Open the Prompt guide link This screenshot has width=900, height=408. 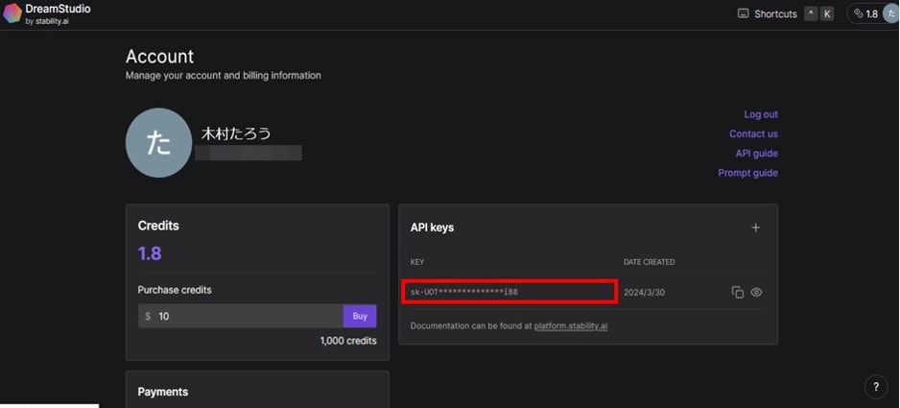pyautogui.click(x=747, y=173)
